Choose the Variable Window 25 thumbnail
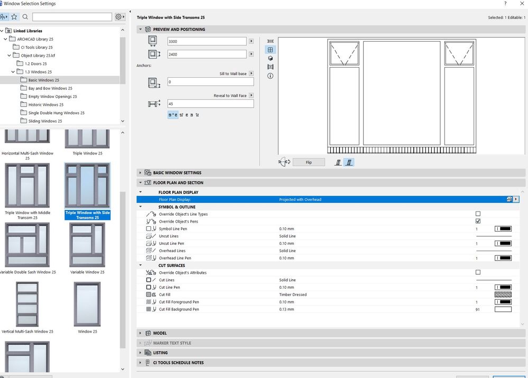 point(87,245)
